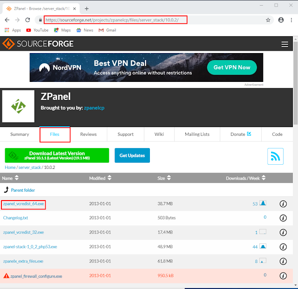Screen dimensions: 298x289
Task: Open Chrome's three-dot menu
Action: [291, 20]
